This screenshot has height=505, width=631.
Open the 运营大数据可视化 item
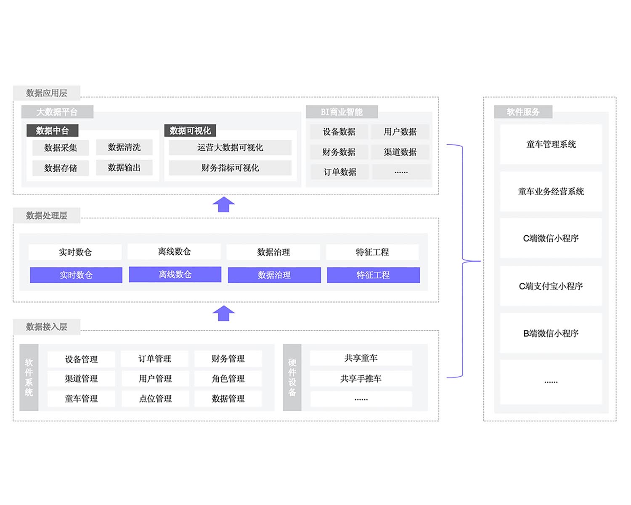pos(230,147)
